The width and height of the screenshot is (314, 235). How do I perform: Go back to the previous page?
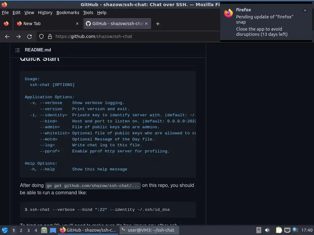pyautogui.click(x=7, y=37)
